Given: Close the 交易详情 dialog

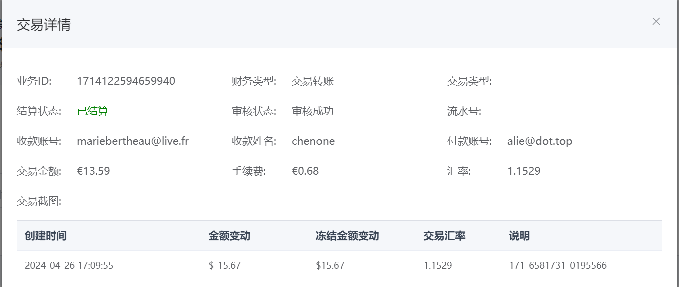Looking at the screenshot, I should click(x=656, y=21).
